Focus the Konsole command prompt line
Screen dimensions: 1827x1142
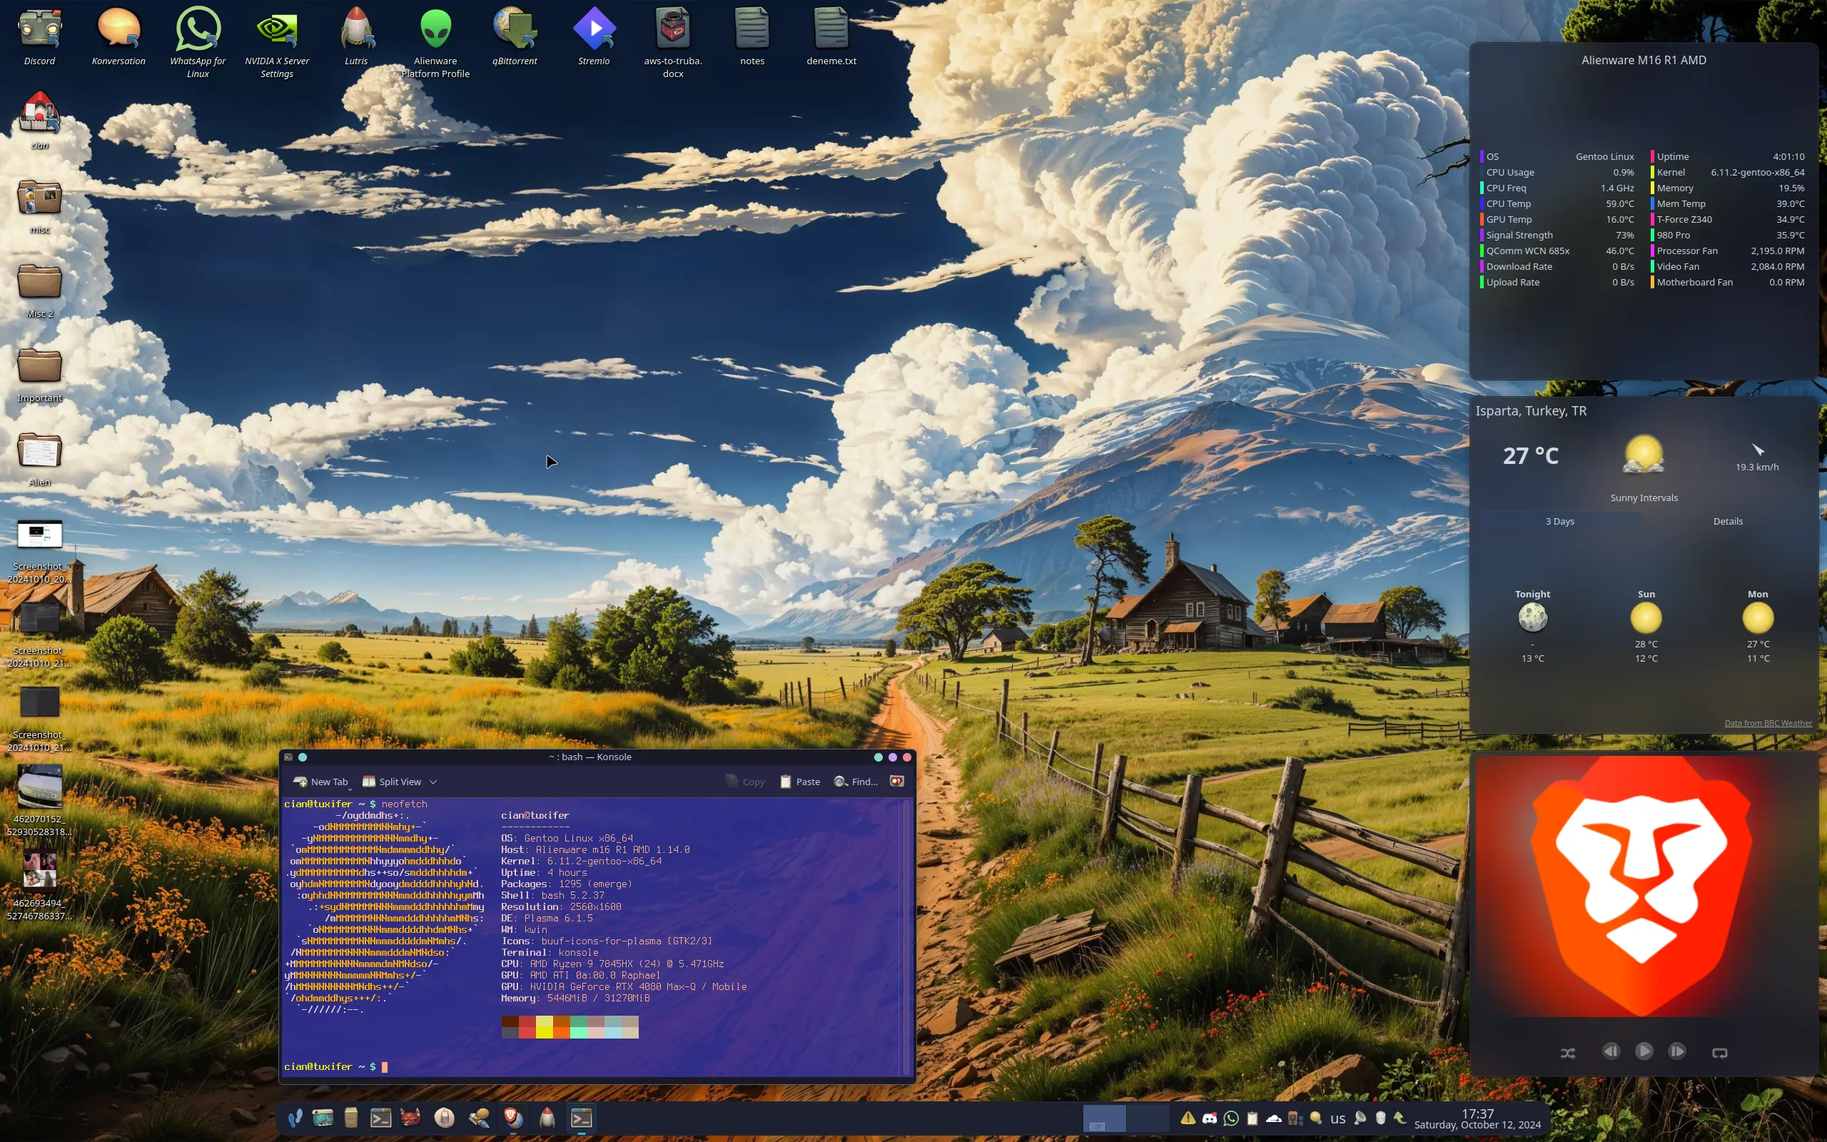coord(592,1066)
